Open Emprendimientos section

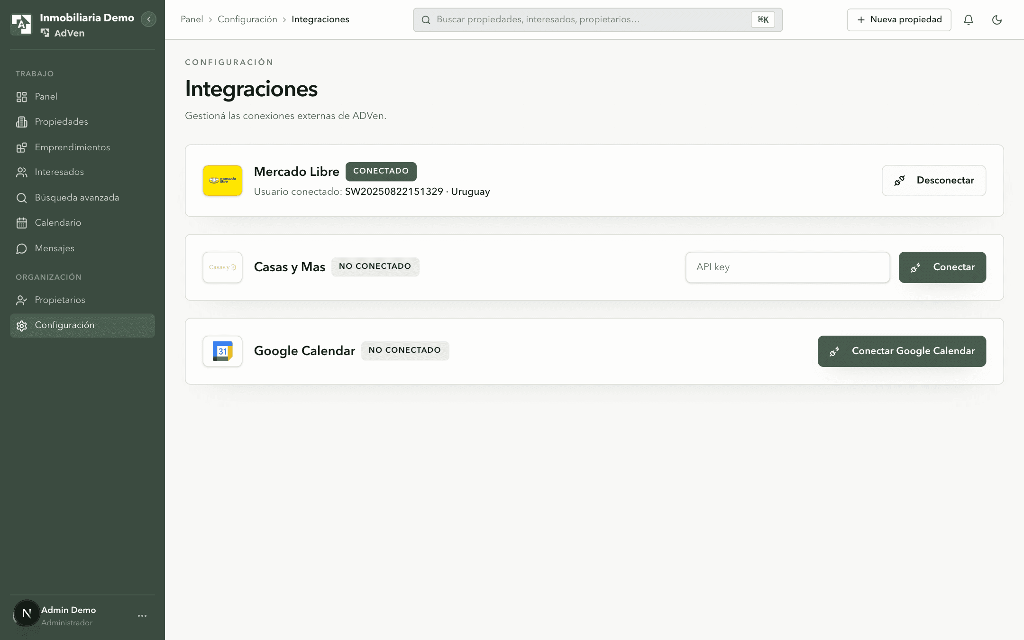point(82,147)
